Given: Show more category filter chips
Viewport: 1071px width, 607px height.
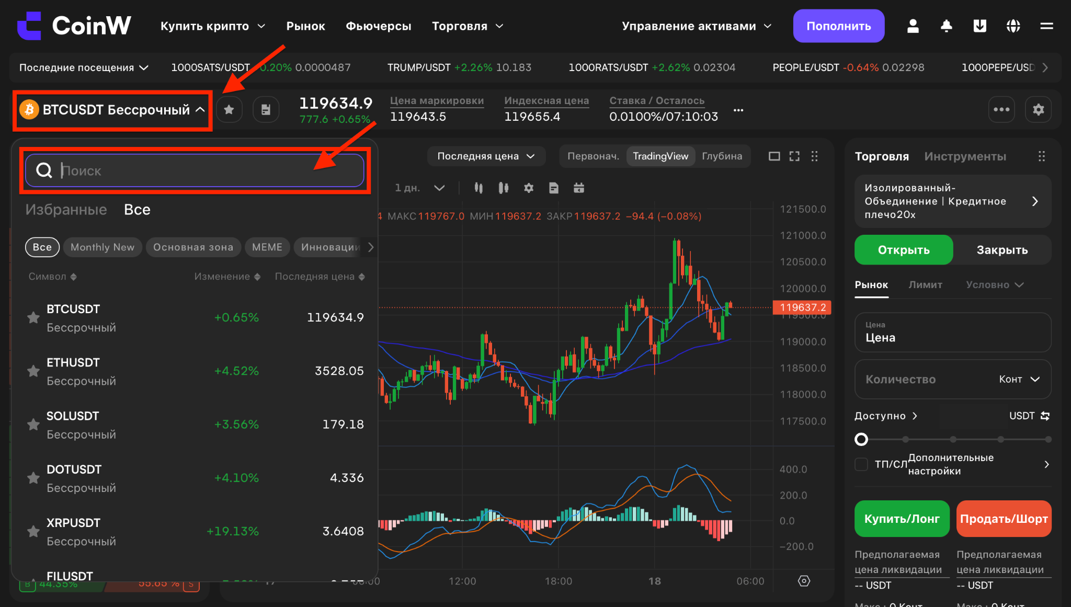Looking at the screenshot, I should 371,247.
